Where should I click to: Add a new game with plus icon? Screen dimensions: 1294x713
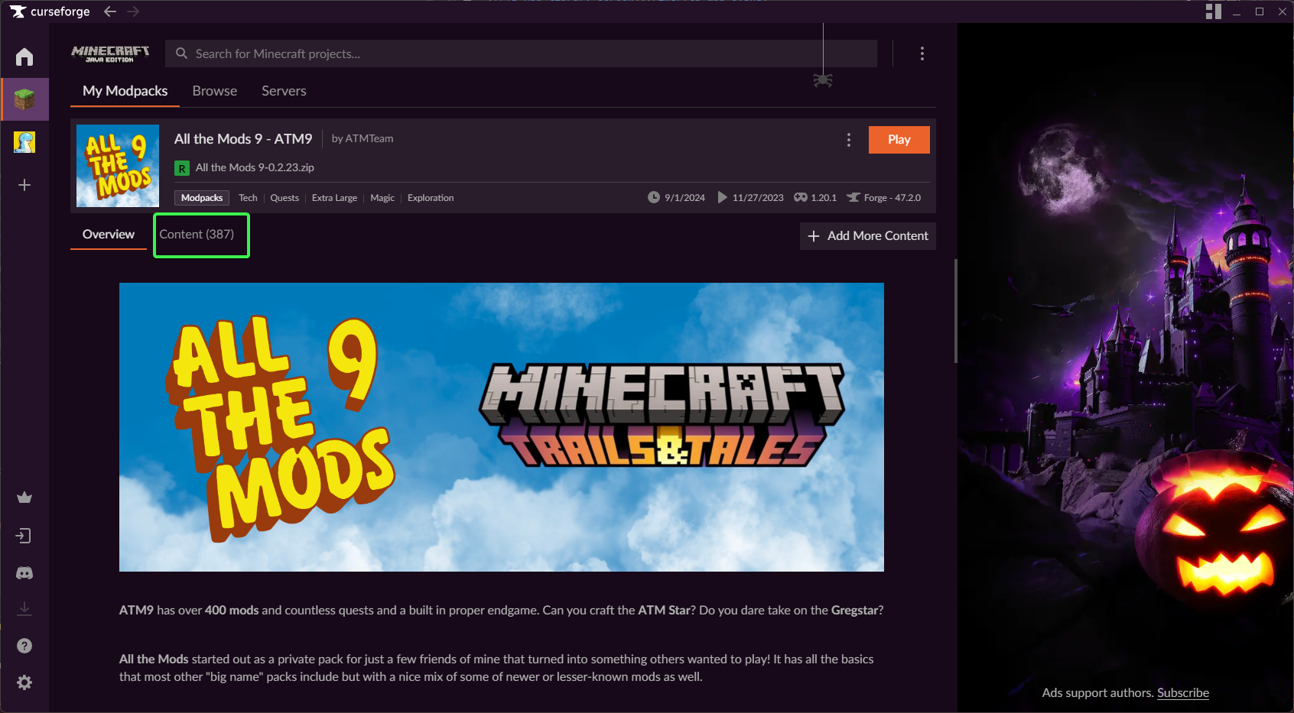point(24,185)
